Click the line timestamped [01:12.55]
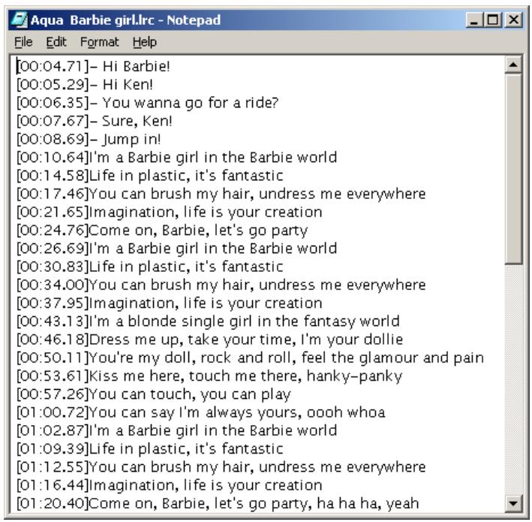Viewport: 532px width, 522px height. [221, 467]
